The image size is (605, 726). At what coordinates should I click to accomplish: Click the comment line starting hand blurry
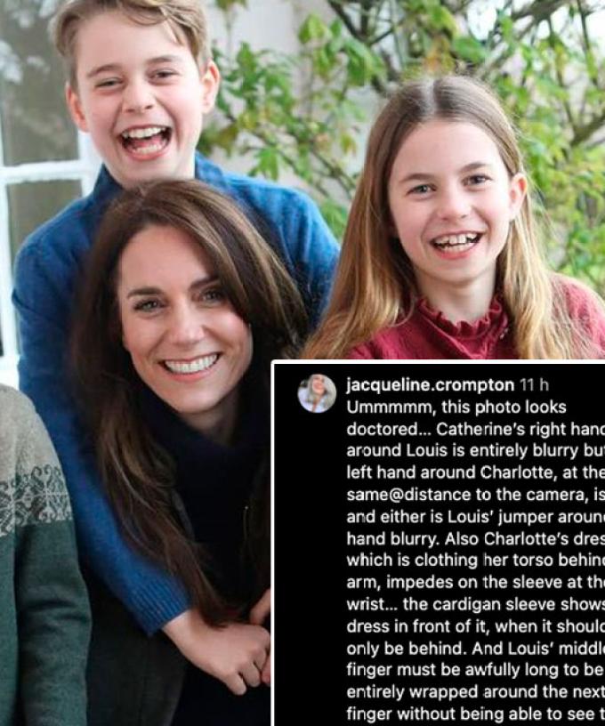point(475,538)
